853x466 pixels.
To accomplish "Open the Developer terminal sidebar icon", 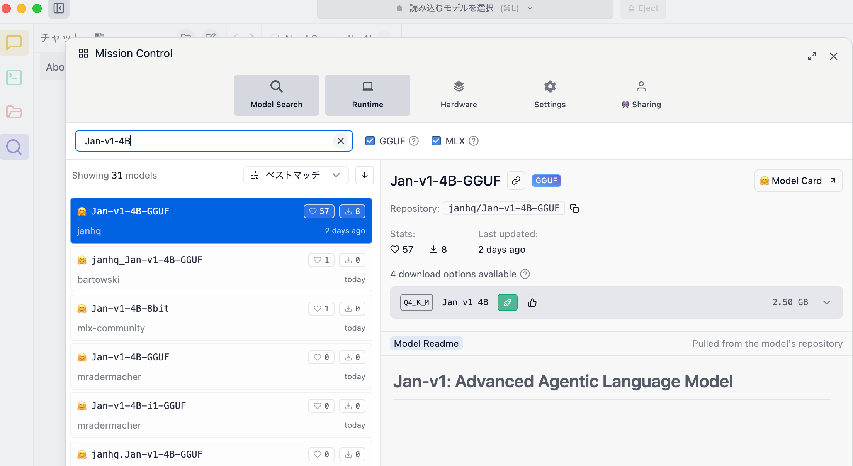I will point(14,78).
